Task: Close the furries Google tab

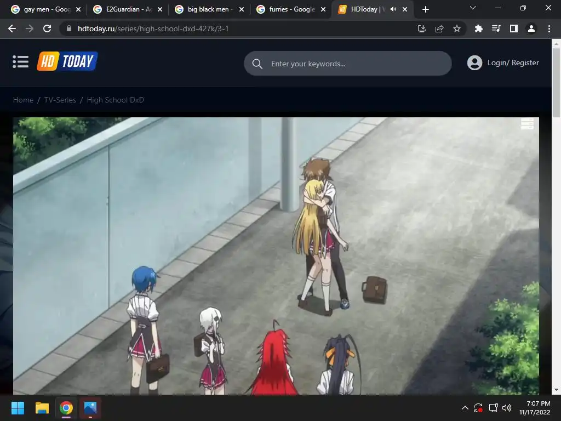Action: click(323, 9)
